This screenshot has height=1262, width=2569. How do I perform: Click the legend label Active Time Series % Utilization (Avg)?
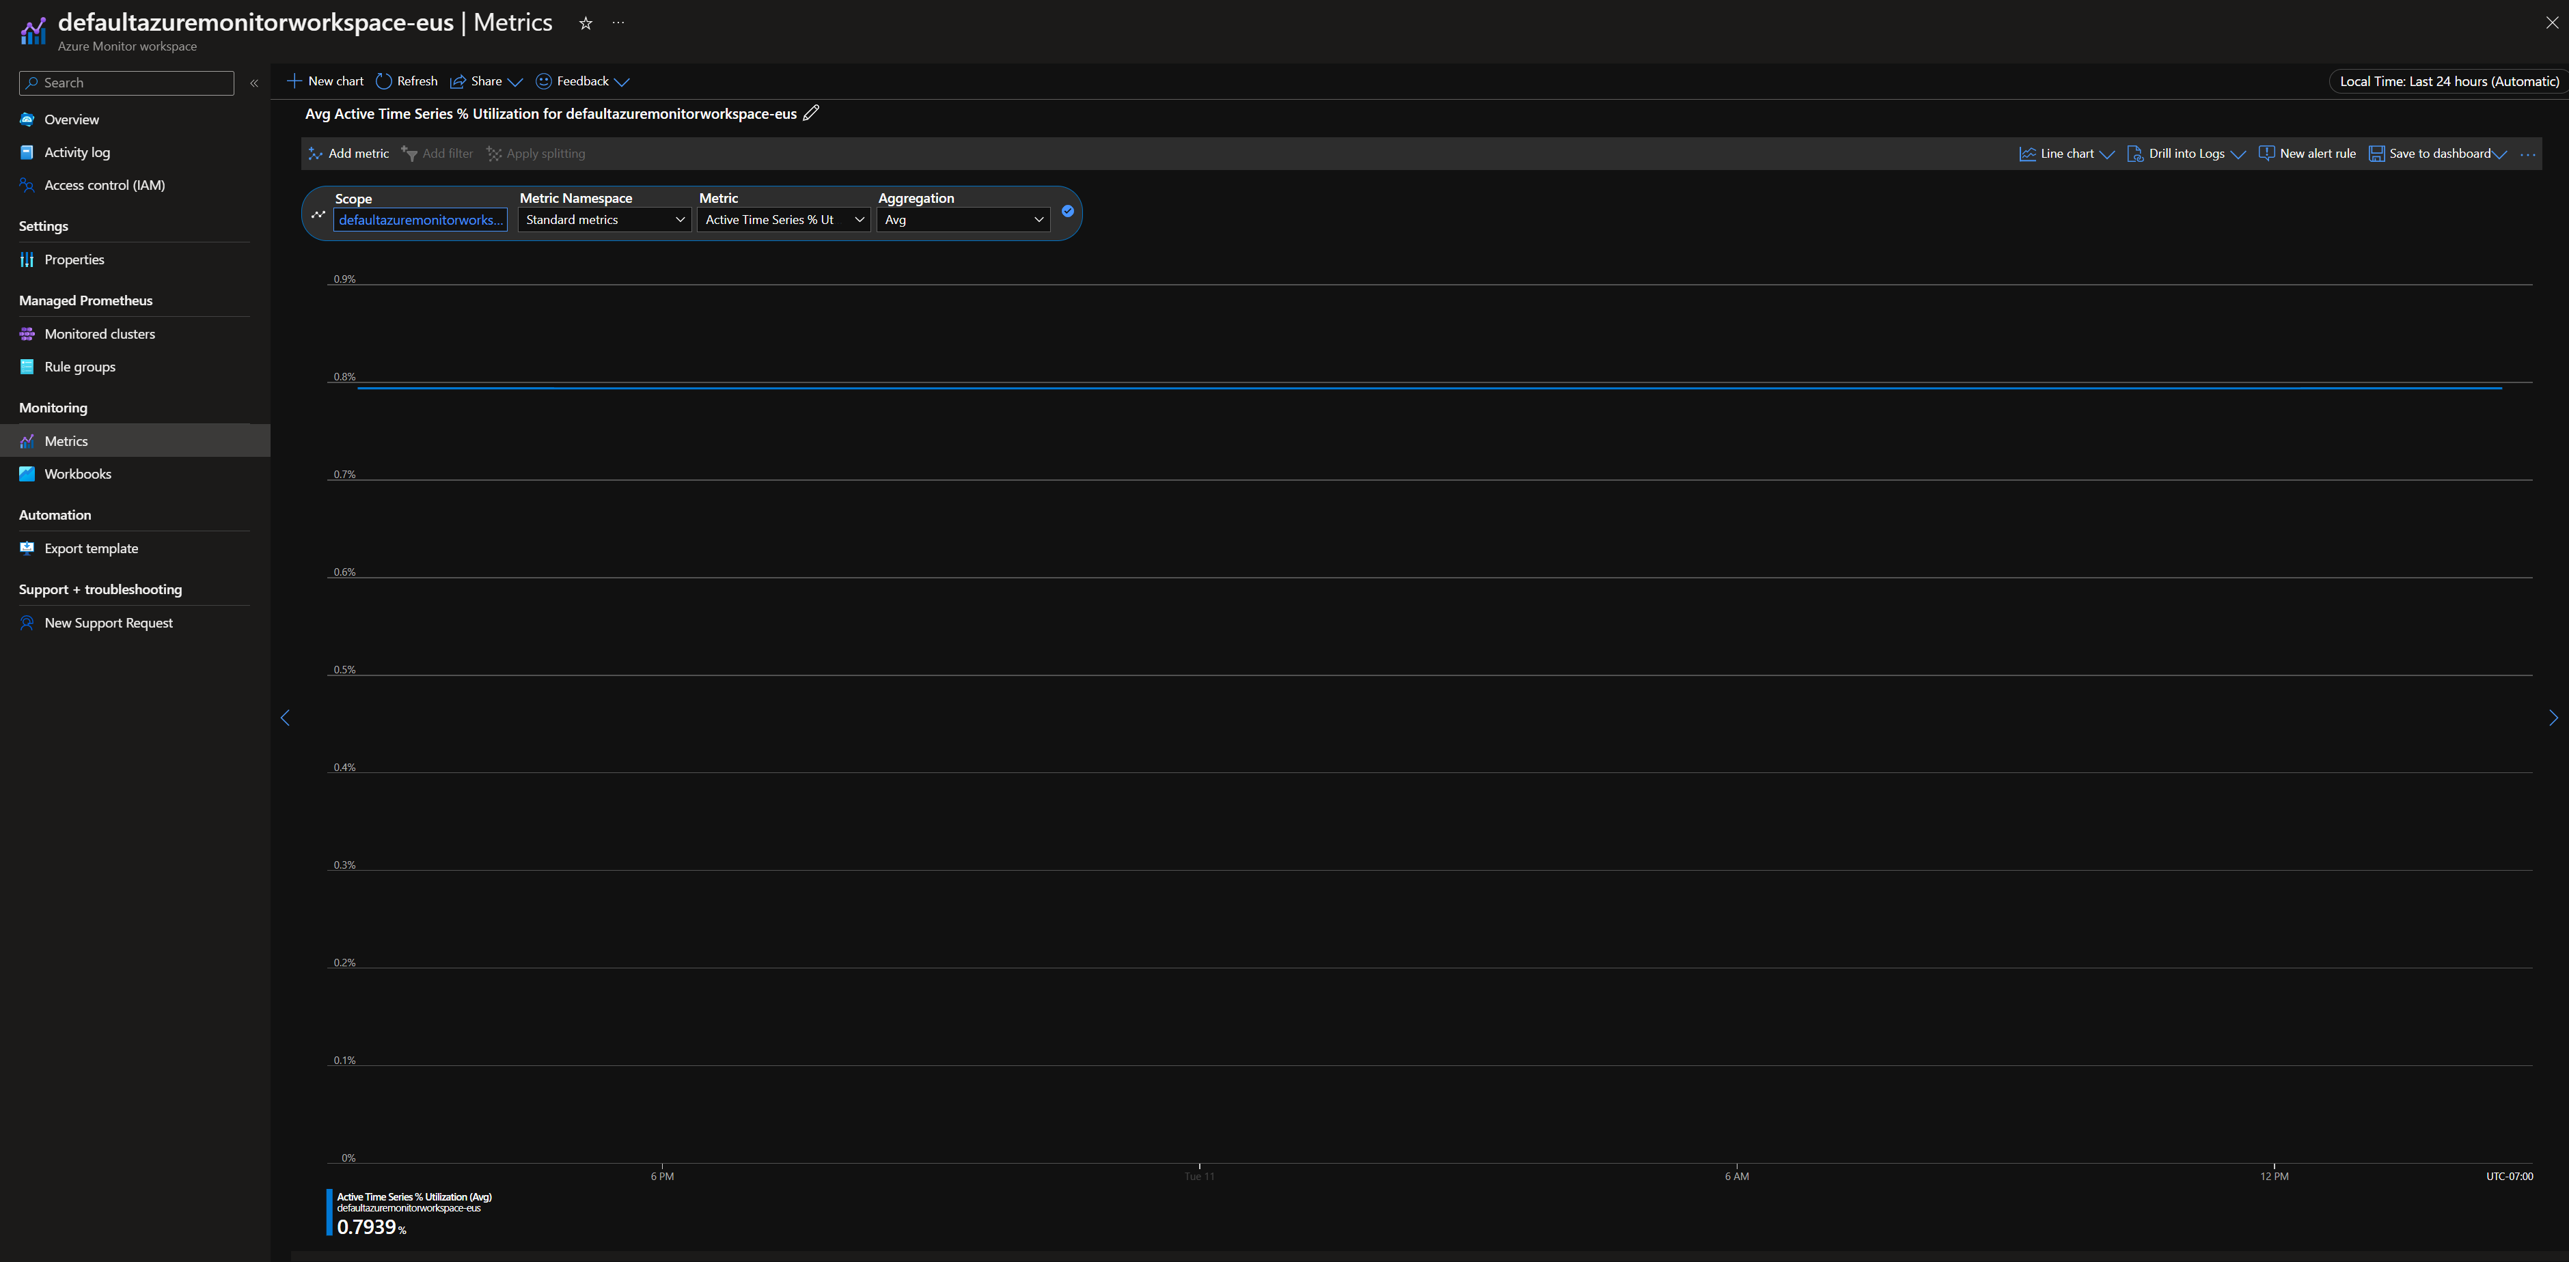point(414,1197)
